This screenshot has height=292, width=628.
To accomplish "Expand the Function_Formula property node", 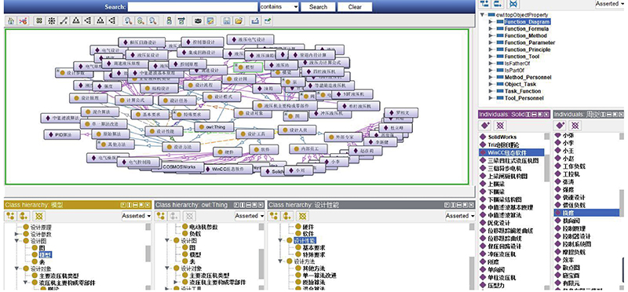I will click(491, 29).
